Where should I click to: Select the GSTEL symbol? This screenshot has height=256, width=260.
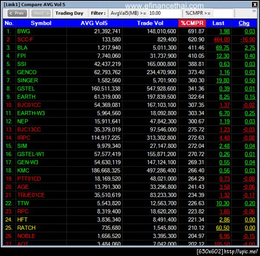tap(26, 88)
